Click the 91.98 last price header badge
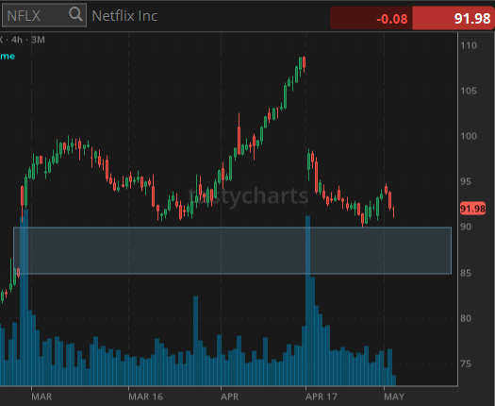The height and width of the screenshot is (406, 495). 454,18
